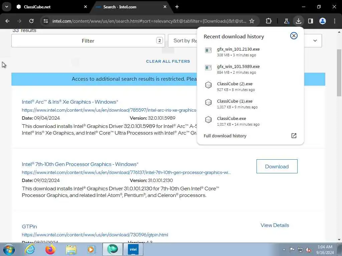The height and width of the screenshot is (256, 342).
Task: Open ClassiCube (1).exe download entry
Action: pos(250,104)
